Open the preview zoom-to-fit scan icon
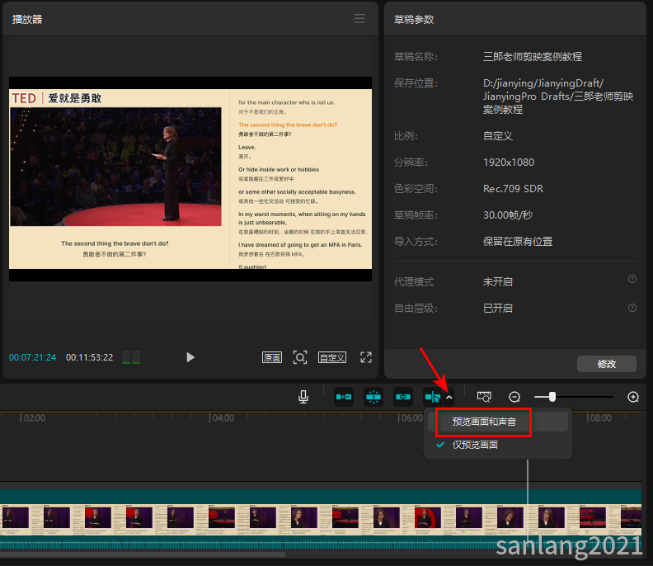Screen dimensions: 653x566 (x=300, y=357)
